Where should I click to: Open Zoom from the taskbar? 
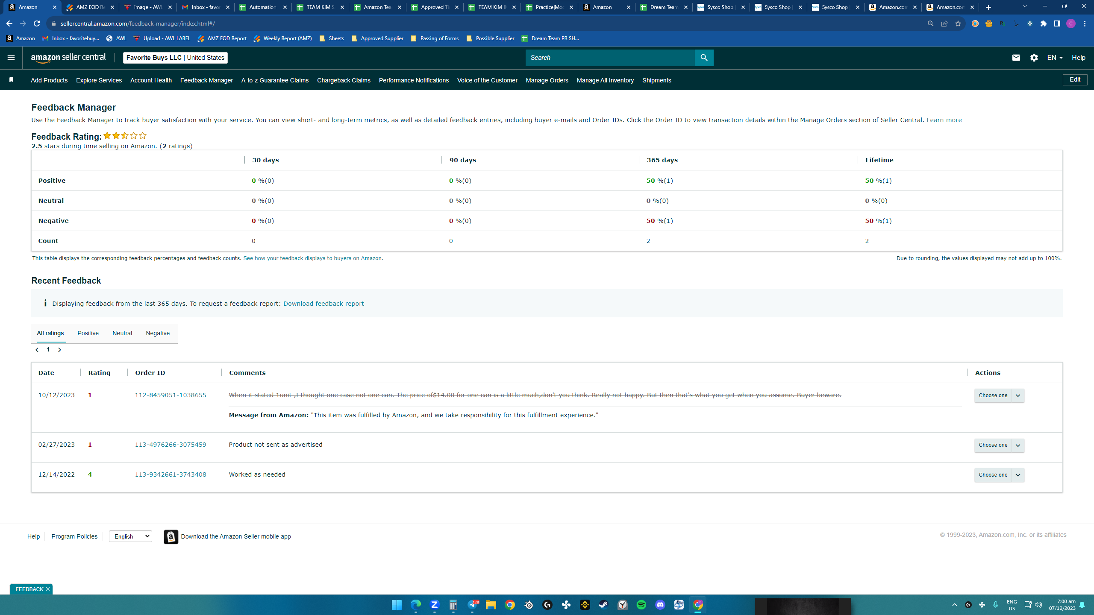tap(434, 605)
